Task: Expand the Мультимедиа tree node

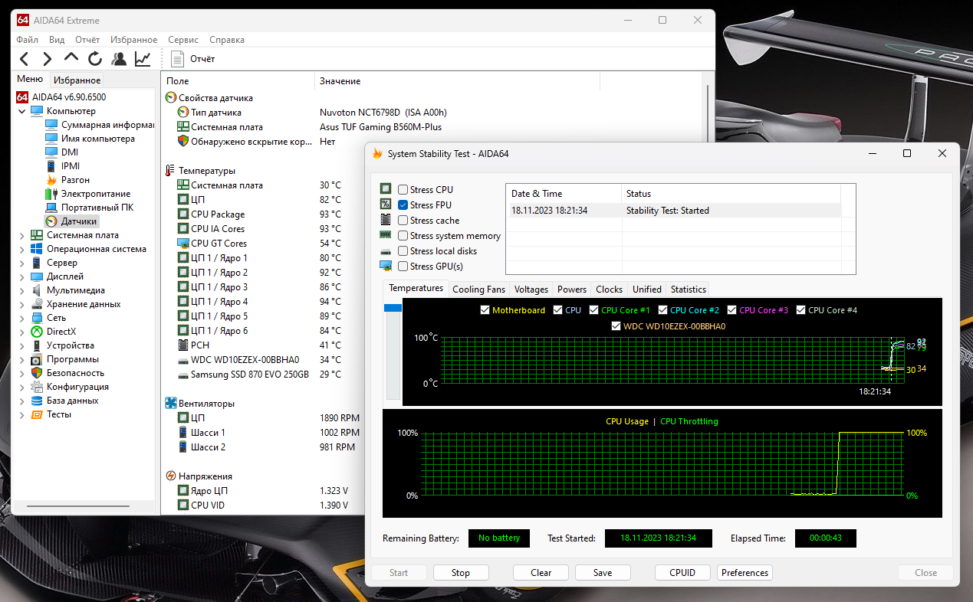Action: pyautogui.click(x=21, y=290)
